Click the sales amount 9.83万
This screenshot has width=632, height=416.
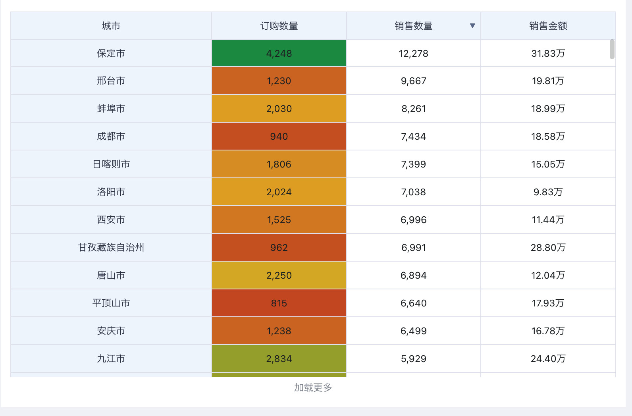click(x=548, y=192)
